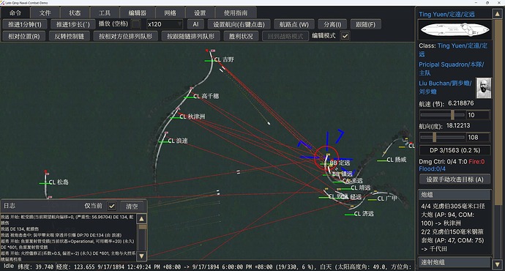Click the 反转控制链 button
This screenshot has height=271, width=505.
tap(70, 36)
